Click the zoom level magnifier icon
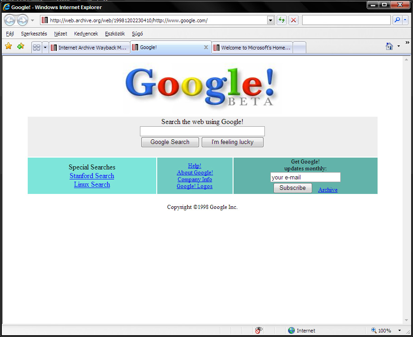Viewport: 413px width, 337px height. 373,331
